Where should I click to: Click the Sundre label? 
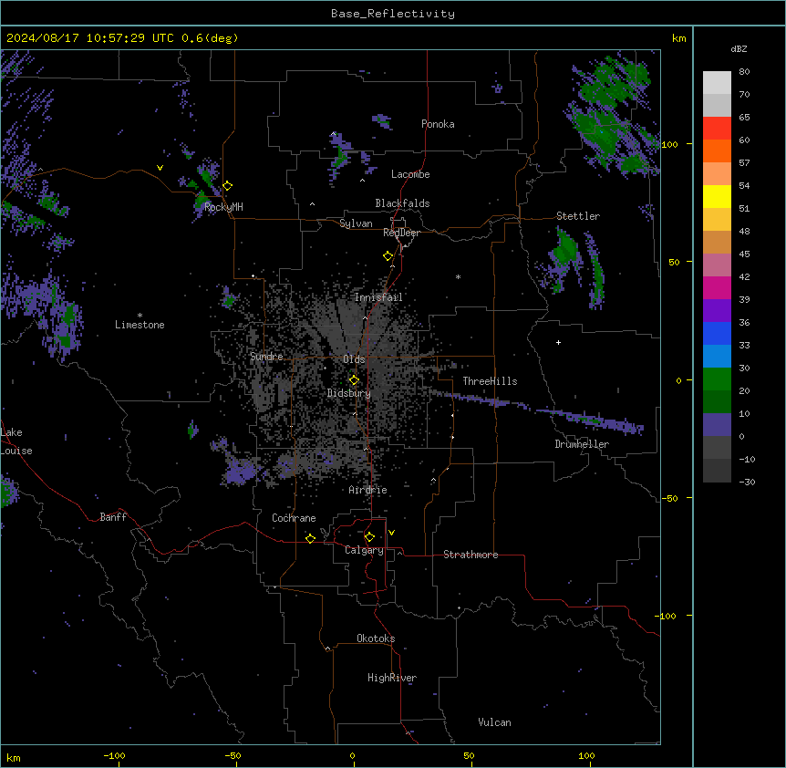point(266,357)
